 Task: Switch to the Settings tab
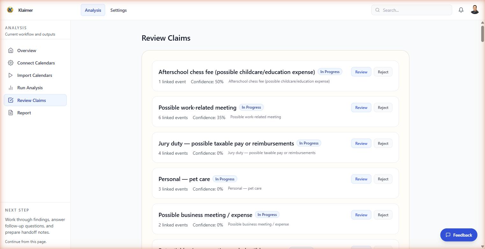[x=118, y=10]
